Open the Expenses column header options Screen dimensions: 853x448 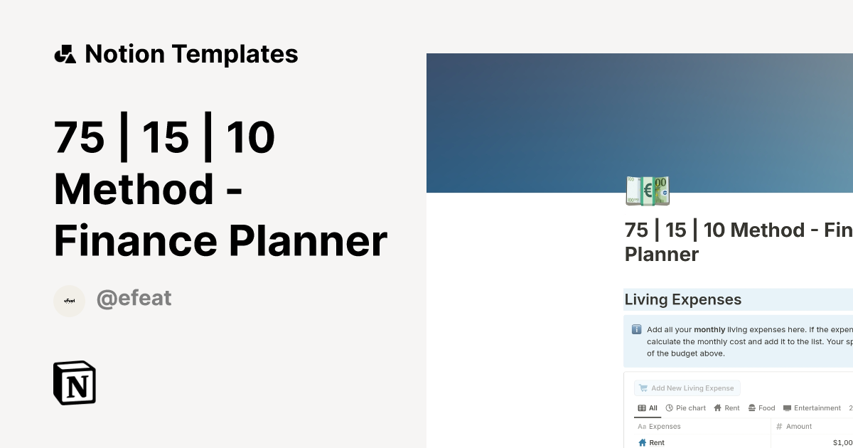tap(664, 426)
